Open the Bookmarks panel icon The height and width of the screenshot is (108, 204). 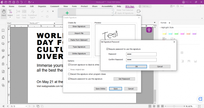click(3, 30)
